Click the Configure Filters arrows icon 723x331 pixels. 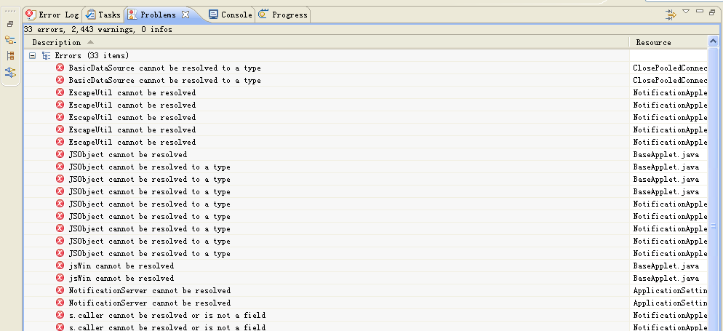pyautogui.click(x=671, y=14)
